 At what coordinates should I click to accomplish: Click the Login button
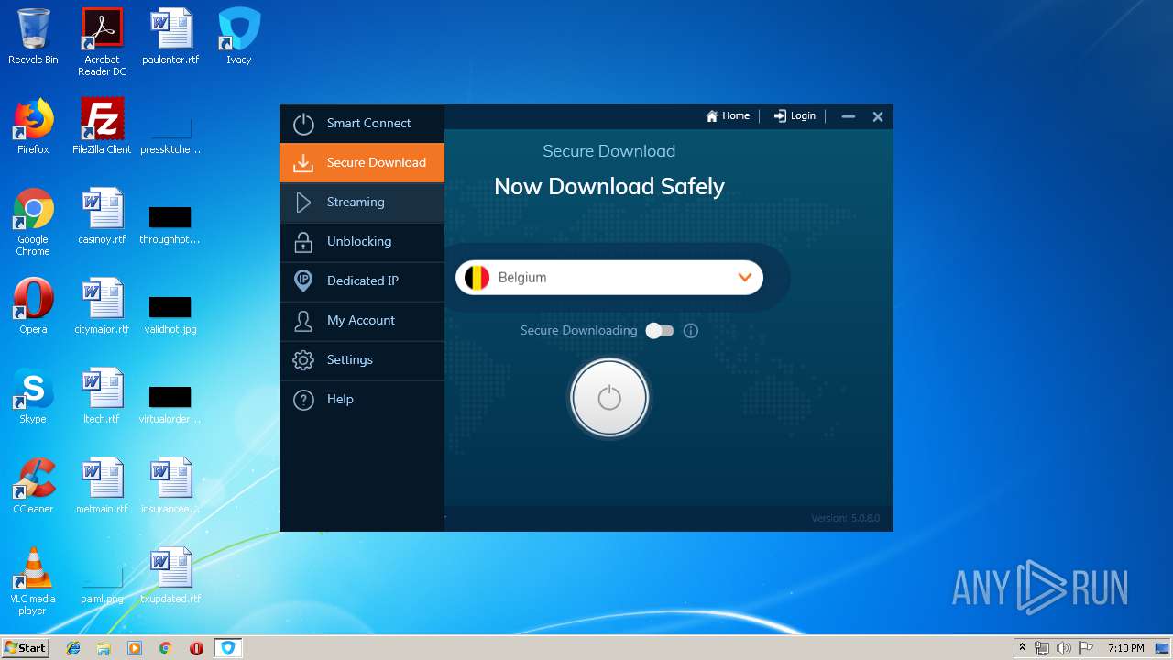(795, 116)
